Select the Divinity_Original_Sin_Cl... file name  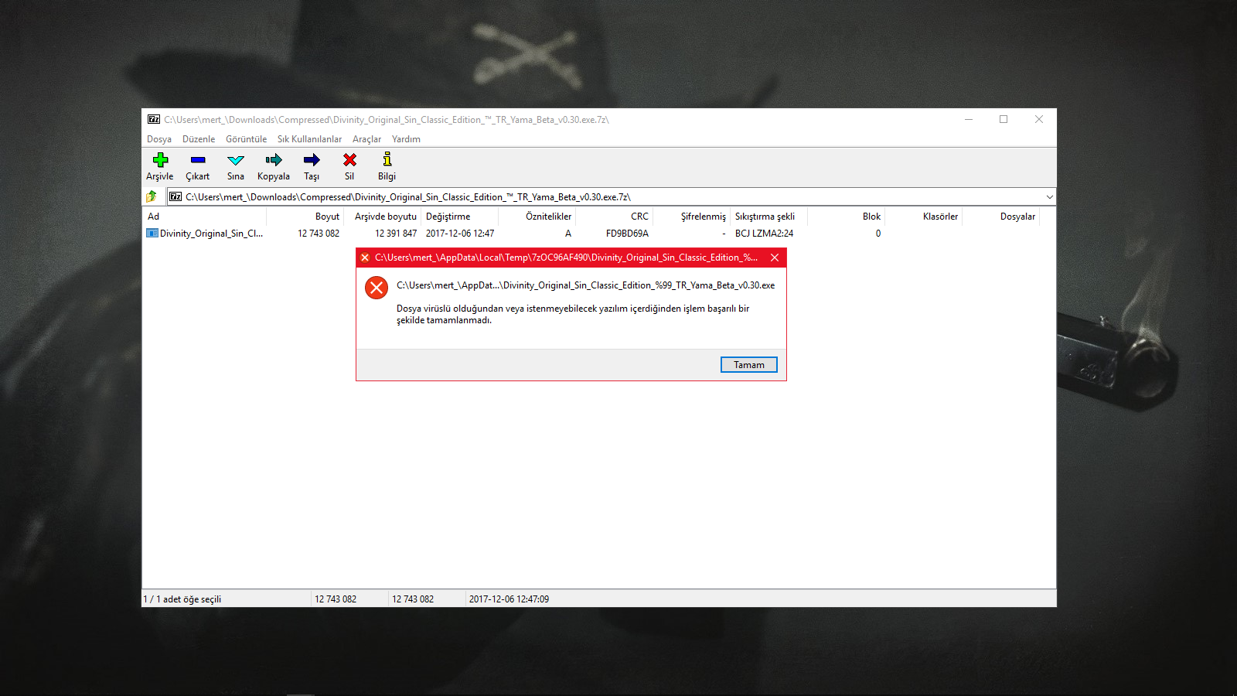pos(211,234)
